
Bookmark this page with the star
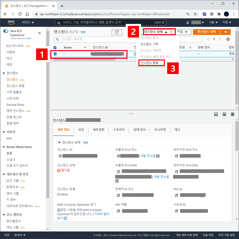click(x=195, y=14)
